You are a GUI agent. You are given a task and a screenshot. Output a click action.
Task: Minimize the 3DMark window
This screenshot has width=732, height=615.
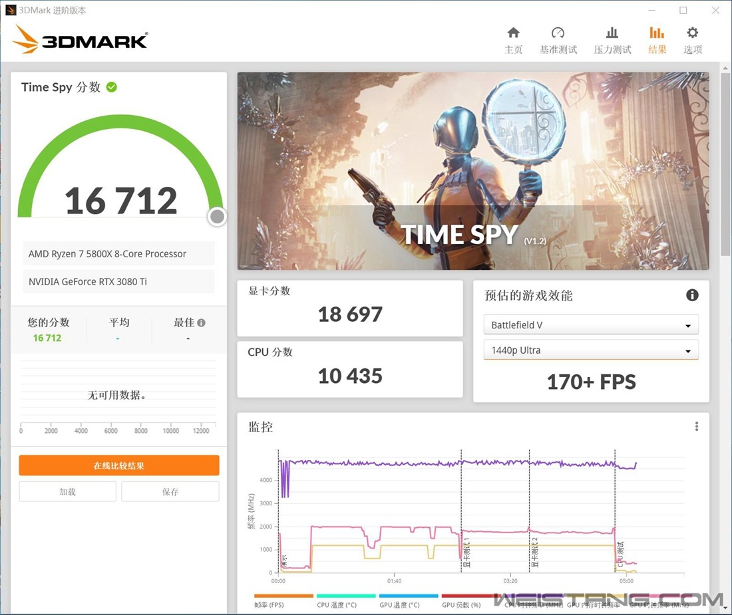tap(651, 10)
